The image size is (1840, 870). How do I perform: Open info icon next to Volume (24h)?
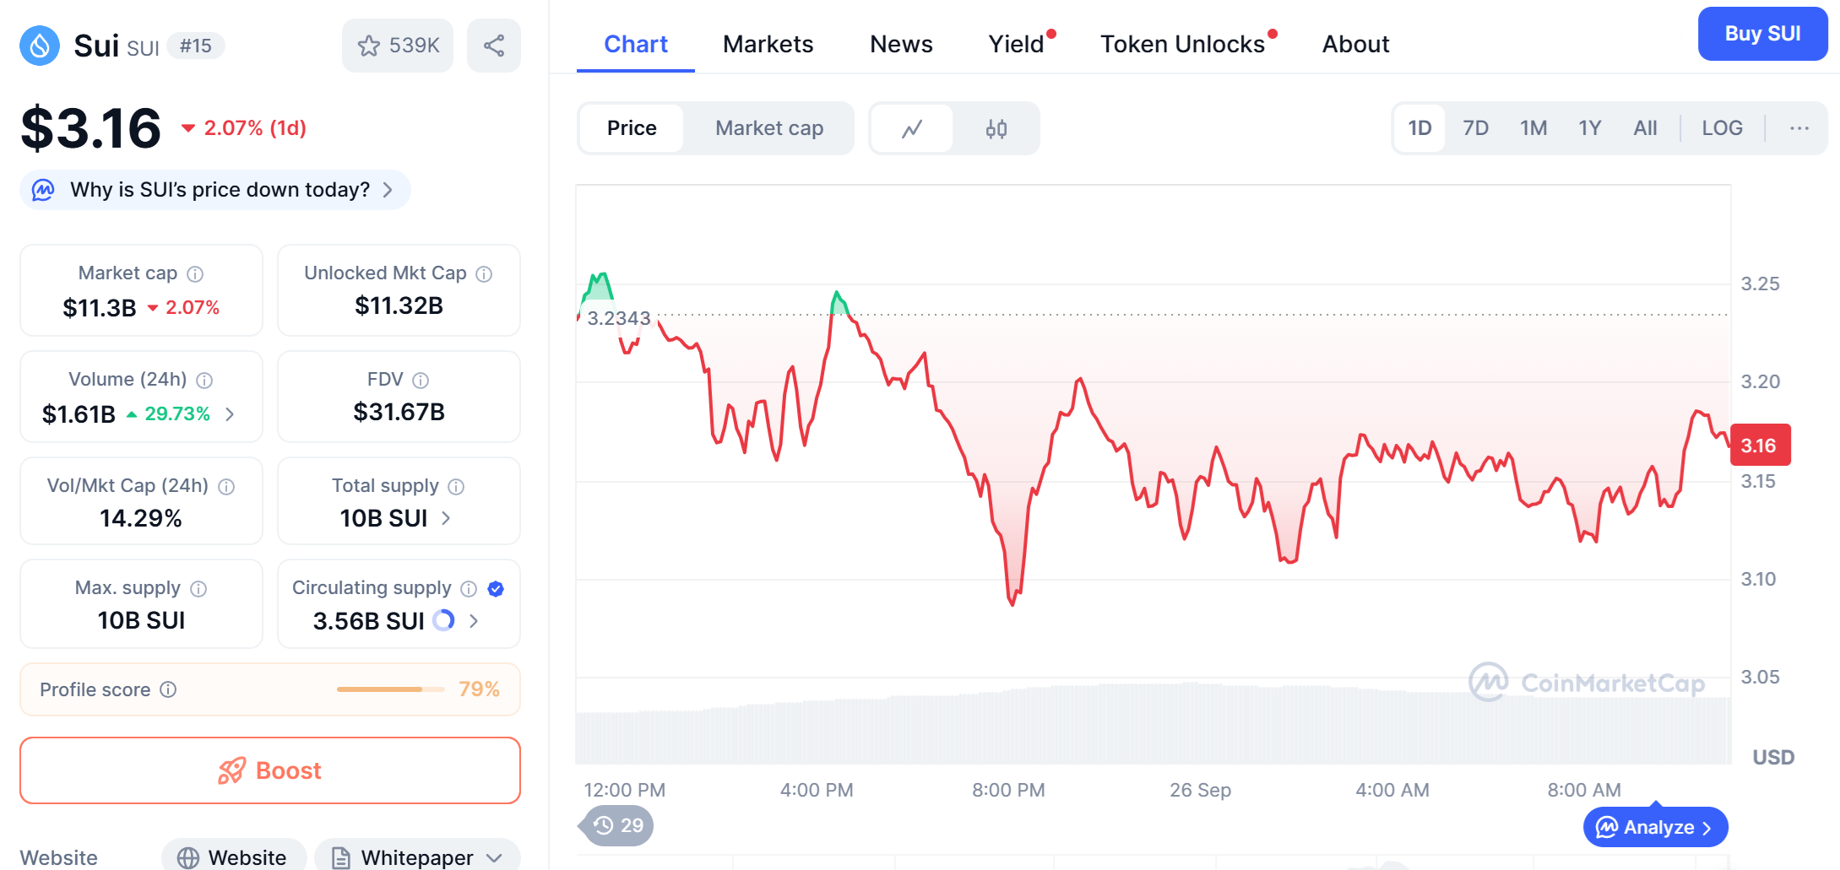[x=204, y=381]
